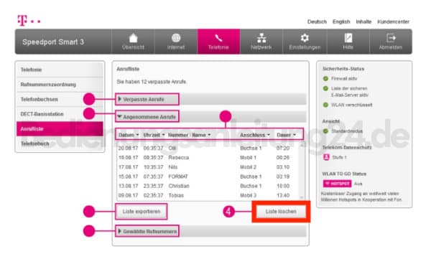Open the Netzwerk network icon
The width and height of the screenshot is (431, 264).
pyautogui.click(x=261, y=38)
